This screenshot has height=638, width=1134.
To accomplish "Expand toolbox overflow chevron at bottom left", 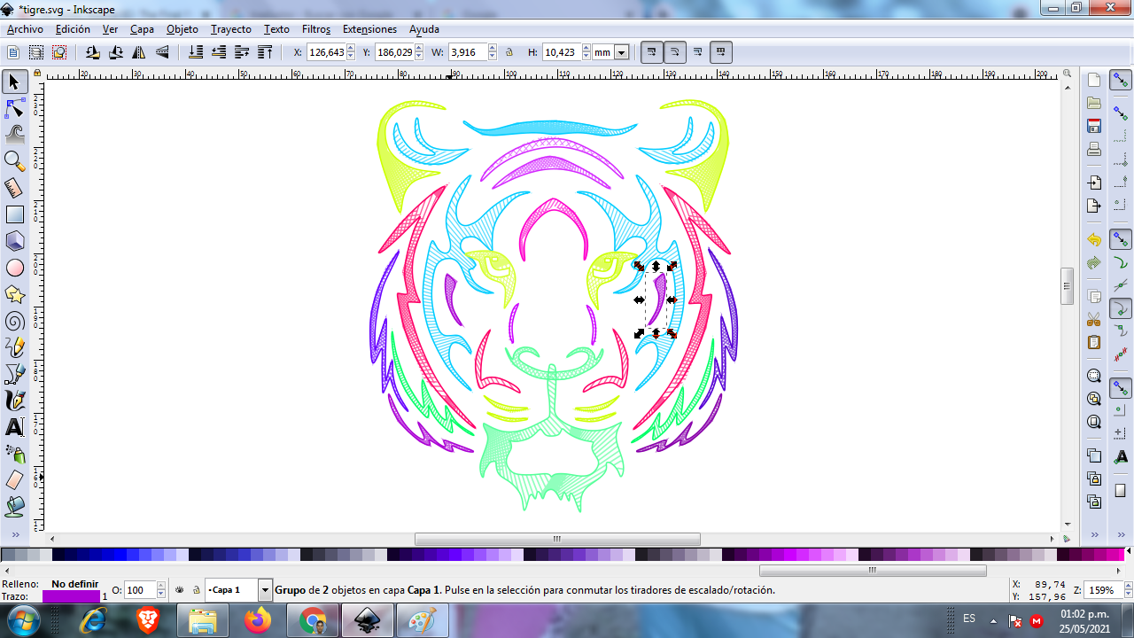I will click(14, 535).
